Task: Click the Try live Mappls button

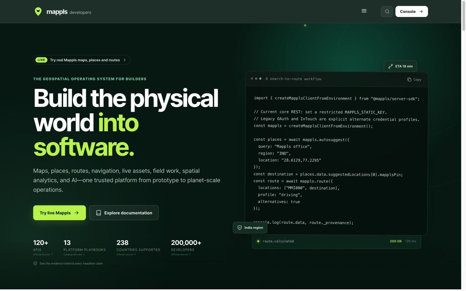Action: [x=60, y=213]
